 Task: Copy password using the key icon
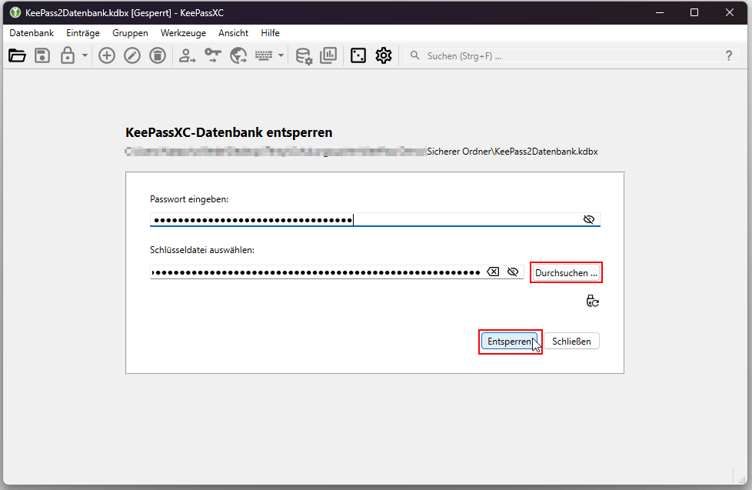(212, 55)
